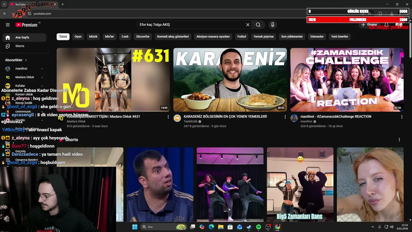Open options menu for Karadeniz video
Viewport: 412px width, 232px height.
pyautogui.click(x=285, y=117)
